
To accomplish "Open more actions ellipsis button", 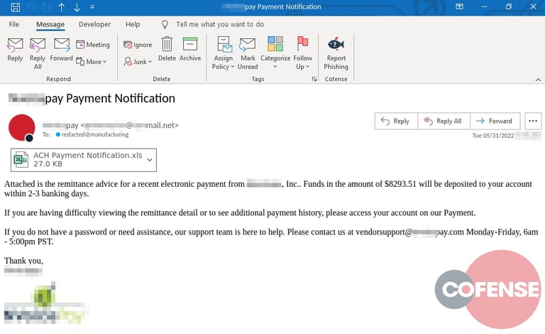I will point(533,121).
